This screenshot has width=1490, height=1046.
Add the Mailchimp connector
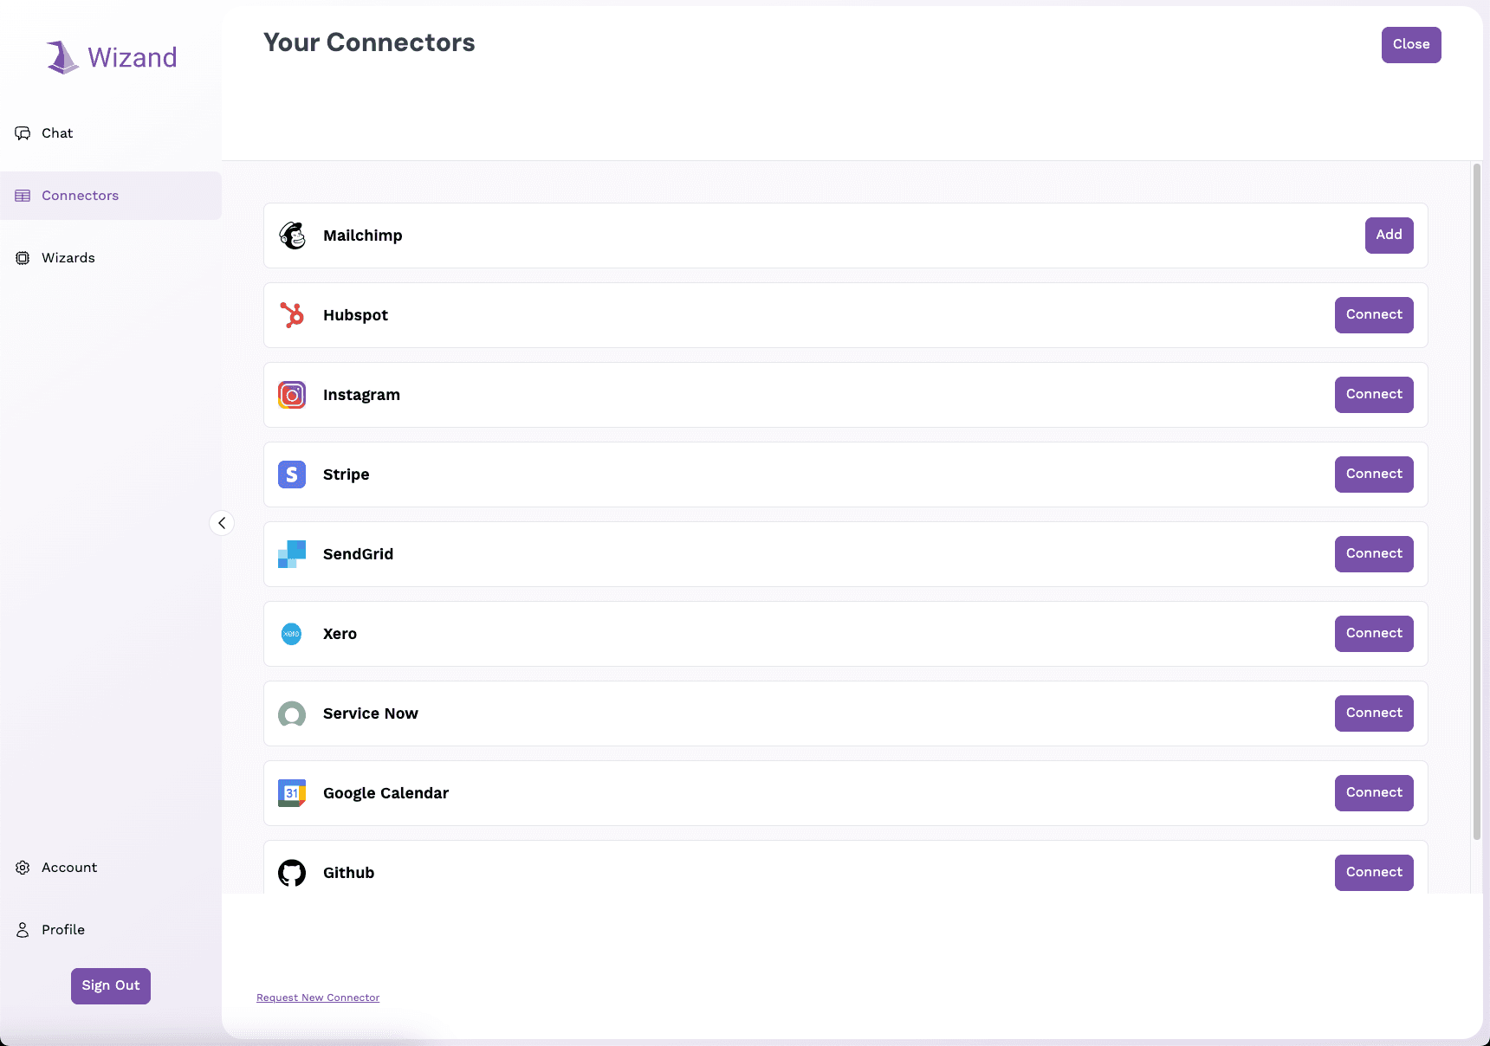1389,236
